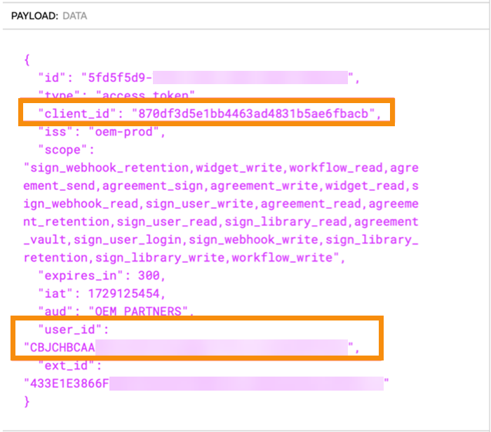Click the "scope" key
The width and height of the screenshot is (491, 432).
click(x=61, y=149)
